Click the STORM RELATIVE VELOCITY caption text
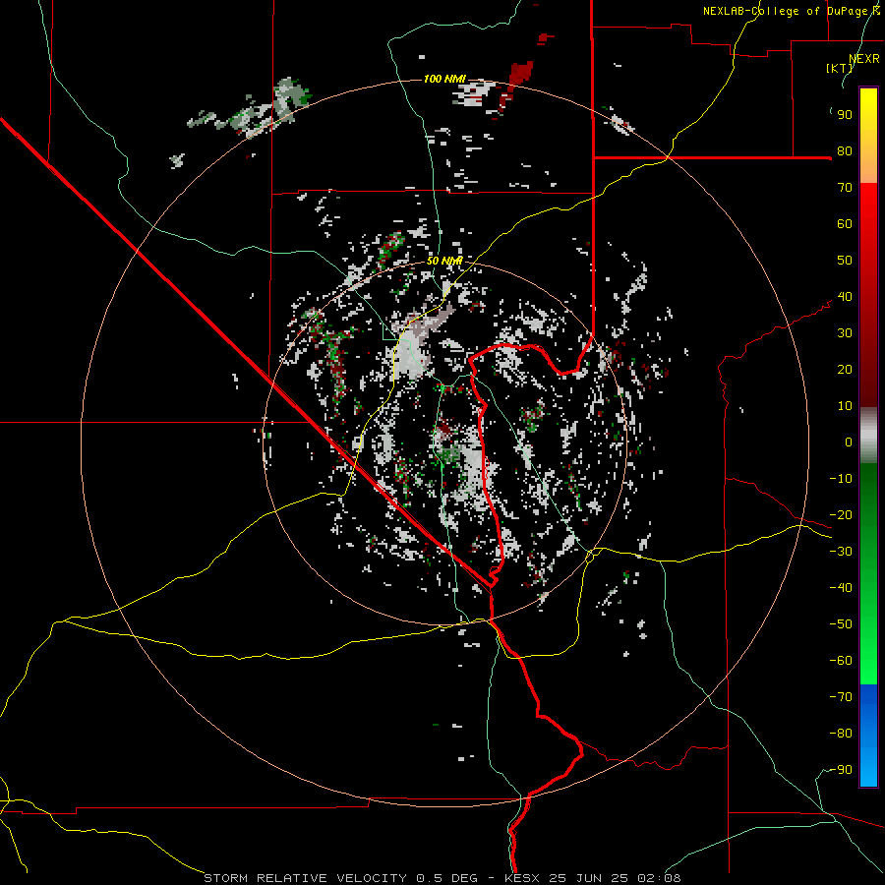The image size is (885, 885). pyautogui.click(x=305, y=878)
